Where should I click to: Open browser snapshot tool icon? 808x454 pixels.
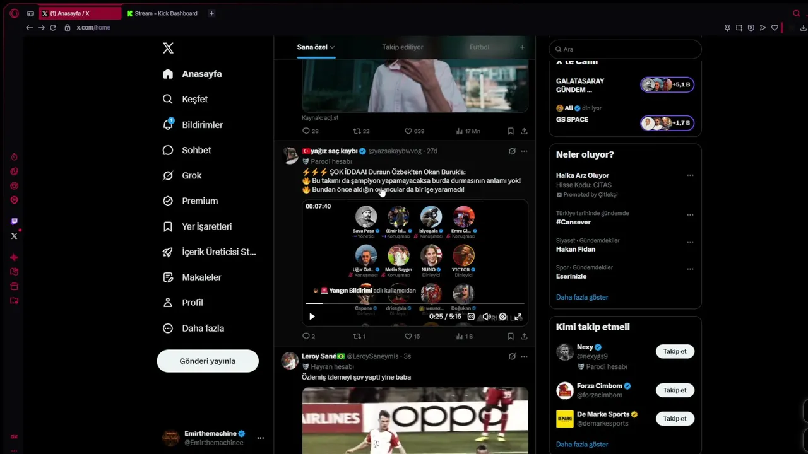[x=739, y=28]
